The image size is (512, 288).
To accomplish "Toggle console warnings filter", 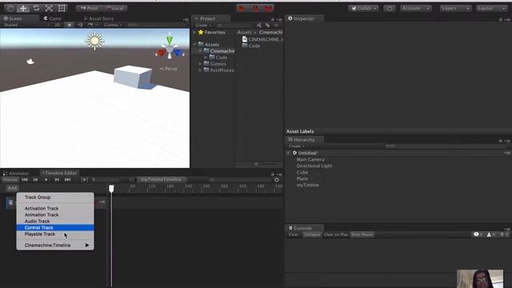I will [x=491, y=234].
